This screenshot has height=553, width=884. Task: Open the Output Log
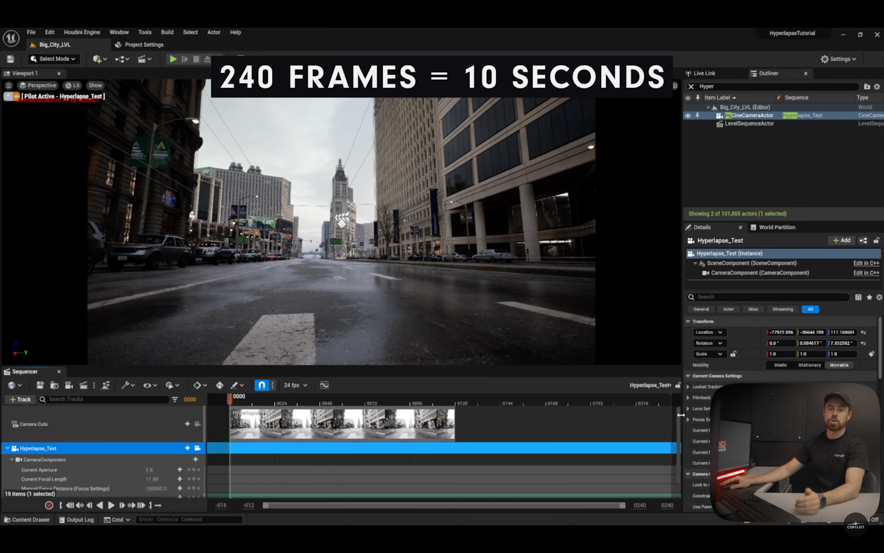[76, 520]
